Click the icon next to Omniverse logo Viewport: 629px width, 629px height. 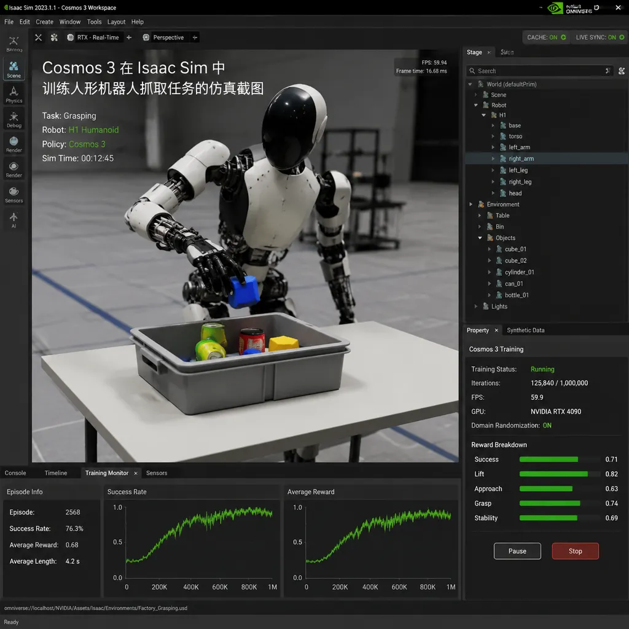click(x=596, y=7)
